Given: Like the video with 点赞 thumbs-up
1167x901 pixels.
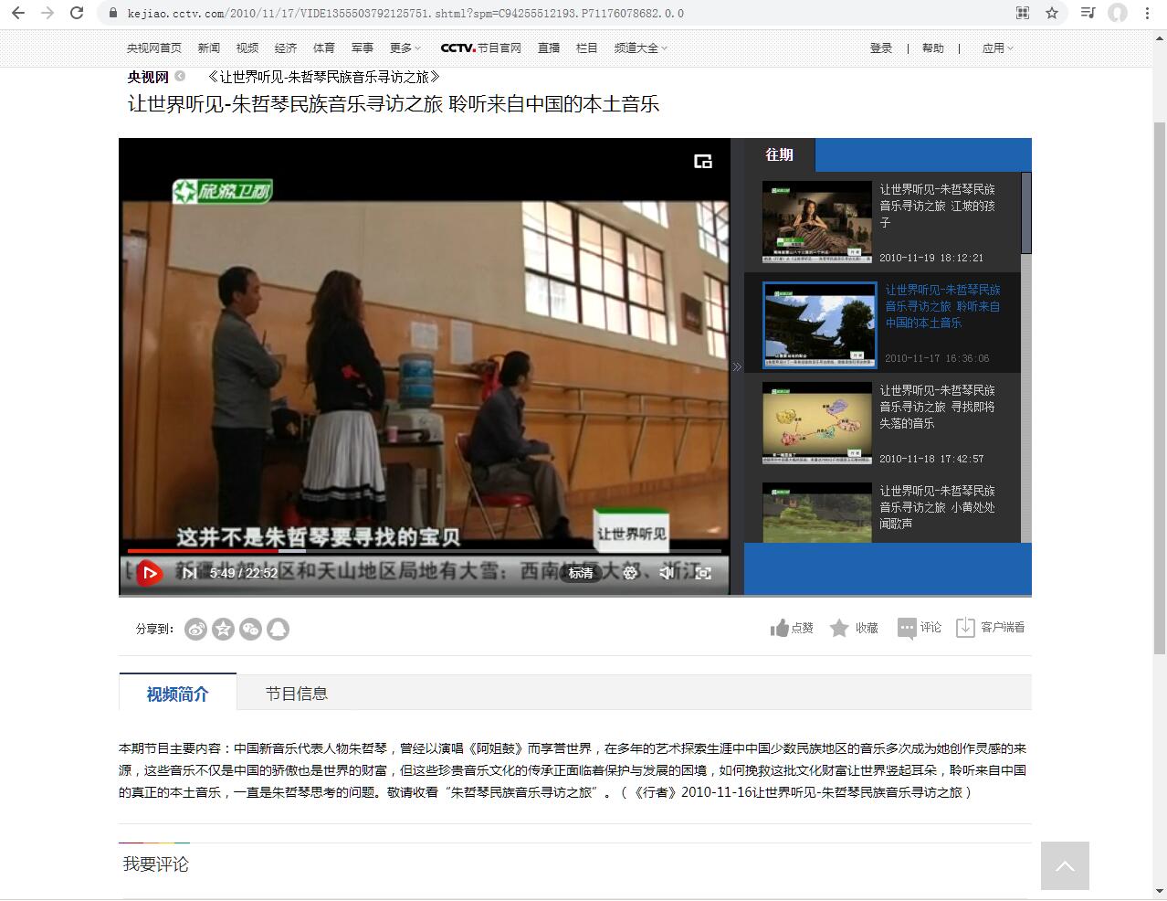Looking at the screenshot, I should [x=791, y=628].
